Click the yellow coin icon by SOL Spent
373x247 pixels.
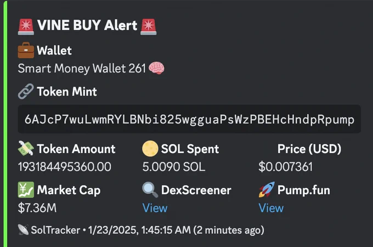coord(150,149)
